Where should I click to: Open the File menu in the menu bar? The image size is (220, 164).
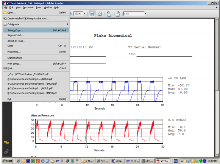pyautogui.click(x=5, y=8)
